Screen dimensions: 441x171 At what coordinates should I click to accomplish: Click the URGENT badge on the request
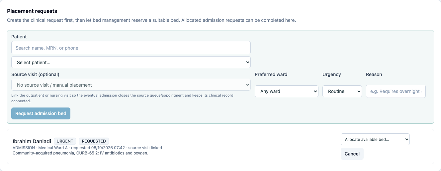click(x=65, y=141)
